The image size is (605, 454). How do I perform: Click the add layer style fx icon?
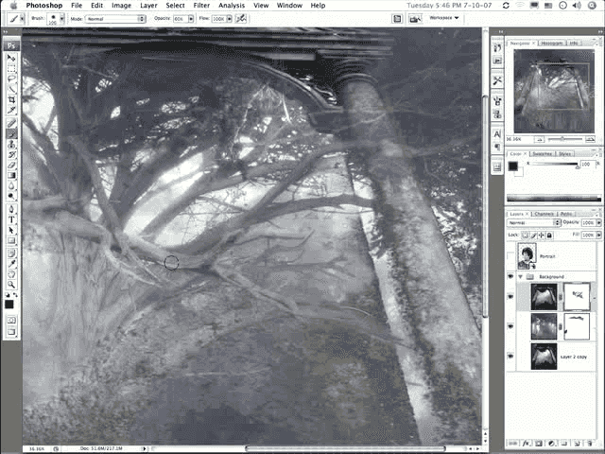click(x=526, y=443)
